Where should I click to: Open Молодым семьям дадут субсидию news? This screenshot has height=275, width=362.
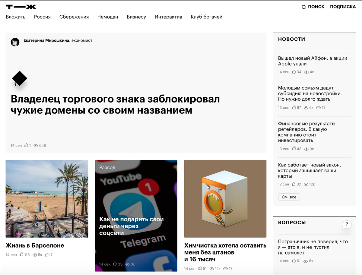pos(310,93)
